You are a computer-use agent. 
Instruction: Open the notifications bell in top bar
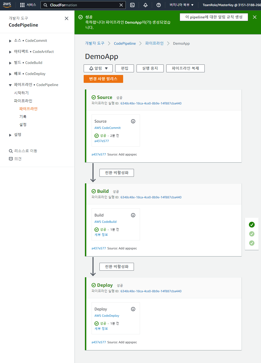click(145, 5)
